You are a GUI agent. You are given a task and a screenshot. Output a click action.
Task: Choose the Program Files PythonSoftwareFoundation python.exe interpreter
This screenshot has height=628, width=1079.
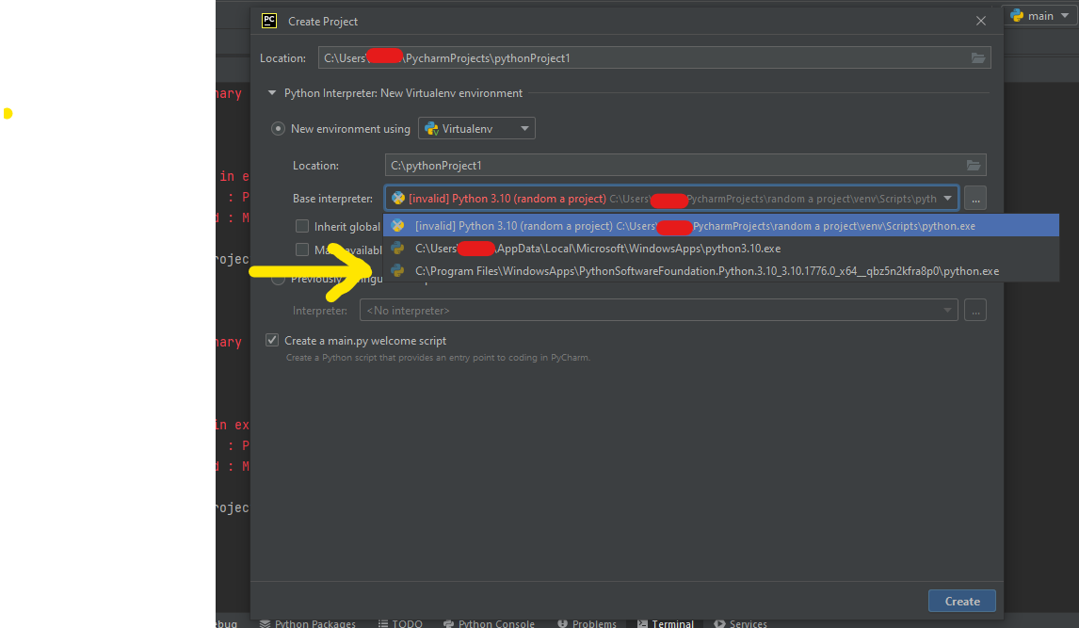[720, 271]
